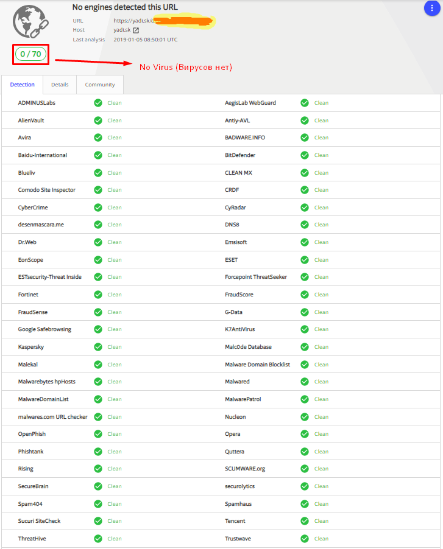Select the Antiy-AVL engine name
Viewport: 443px width, 549px height.
pos(237,121)
